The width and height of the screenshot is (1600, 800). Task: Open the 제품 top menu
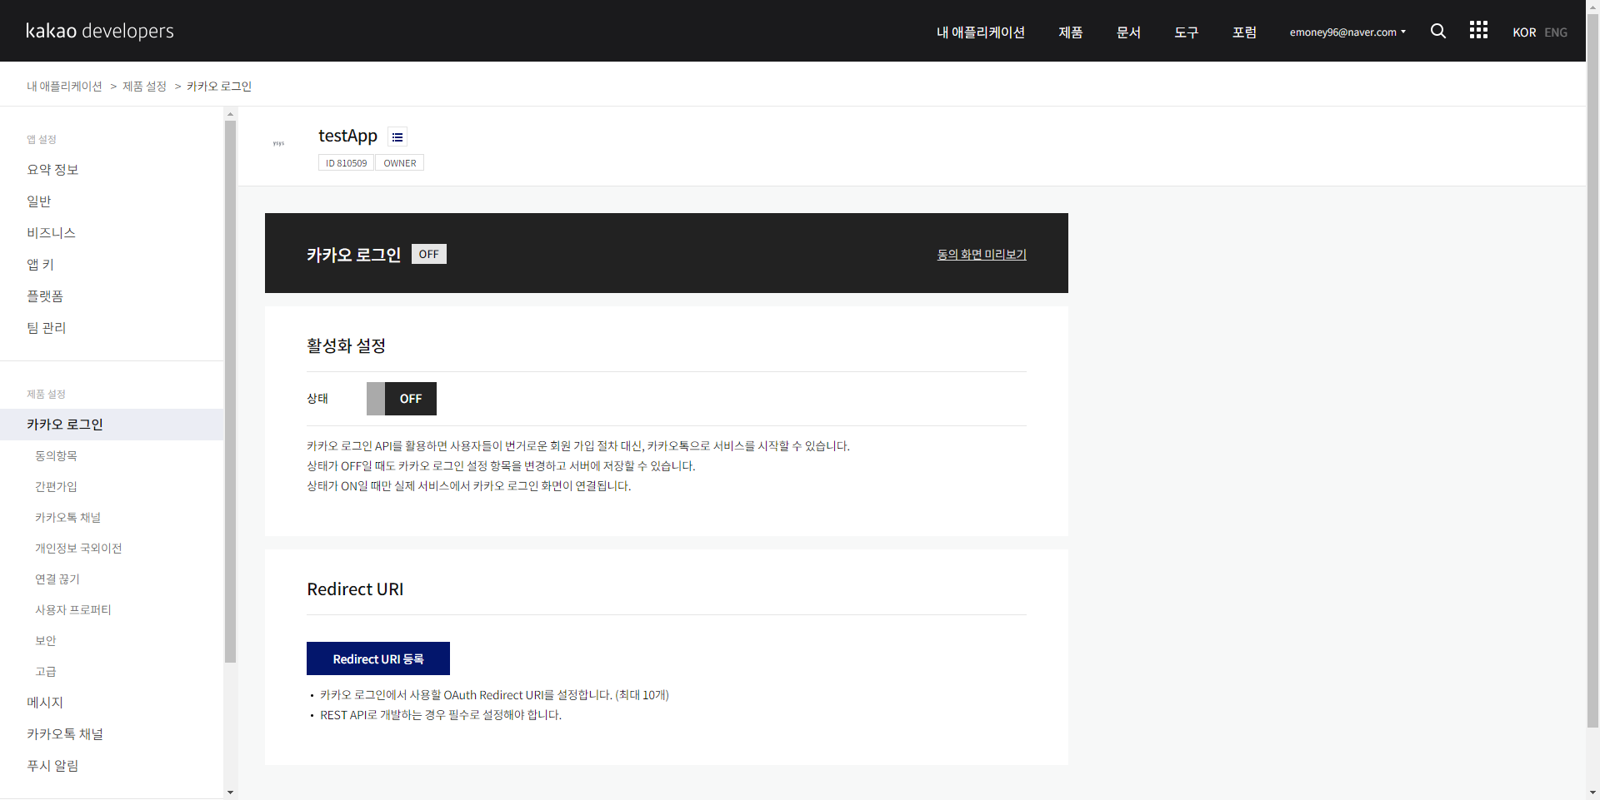click(x=1071, y=32)
